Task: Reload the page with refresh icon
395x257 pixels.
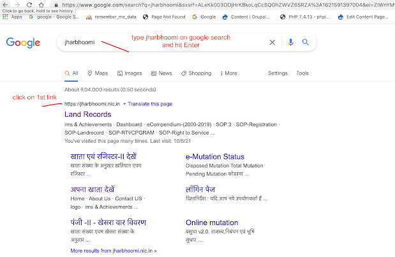Action: (29, 4)
